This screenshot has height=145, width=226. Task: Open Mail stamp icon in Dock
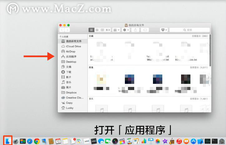tap(44, 141)
